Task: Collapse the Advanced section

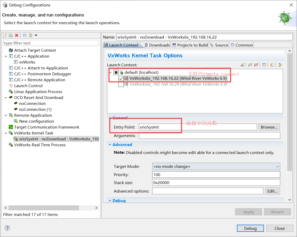Action: 110,144
